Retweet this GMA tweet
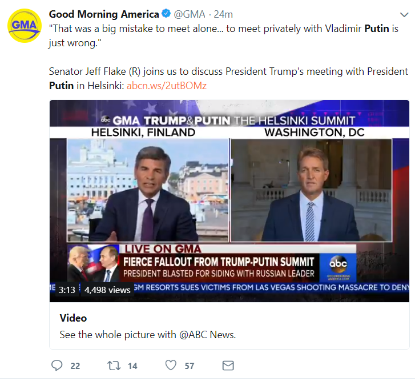415x381 pixels. [114, 366]
